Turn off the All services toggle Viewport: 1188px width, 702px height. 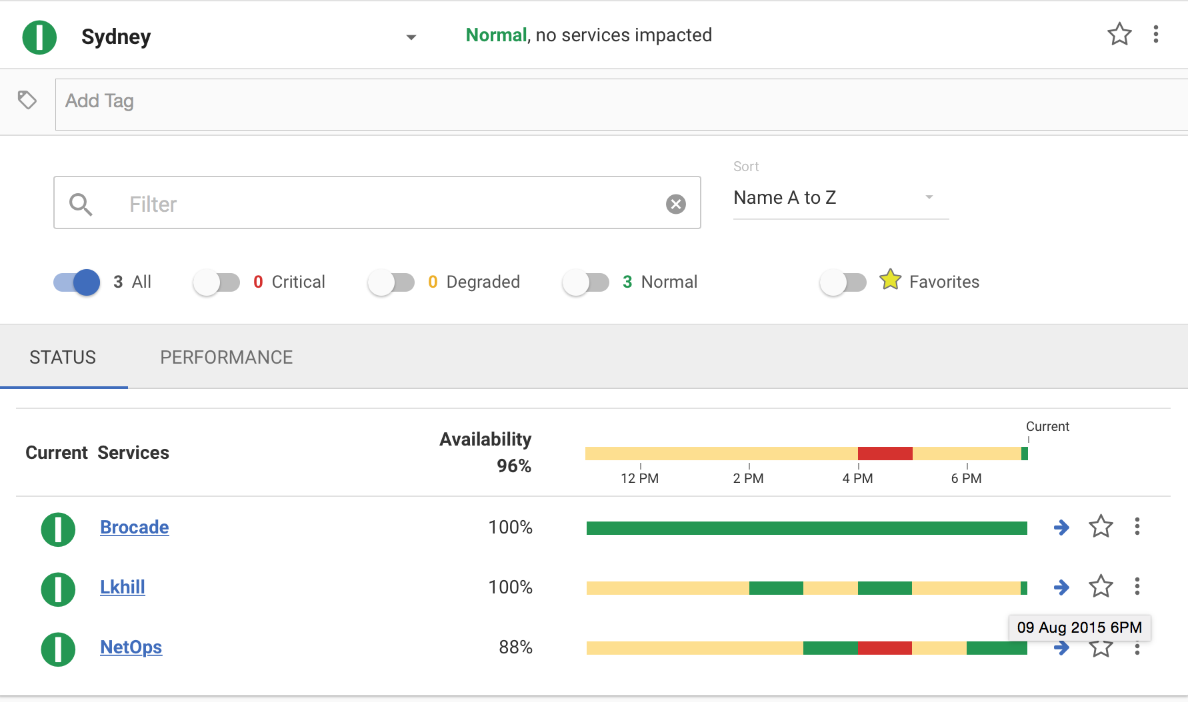77,282
